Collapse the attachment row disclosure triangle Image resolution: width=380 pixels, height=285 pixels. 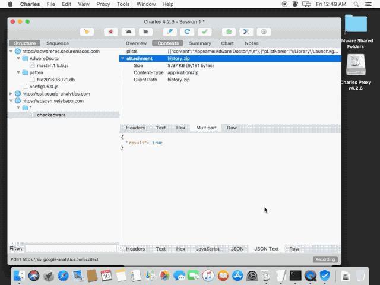pyautogui.click(x=123, y=58)
